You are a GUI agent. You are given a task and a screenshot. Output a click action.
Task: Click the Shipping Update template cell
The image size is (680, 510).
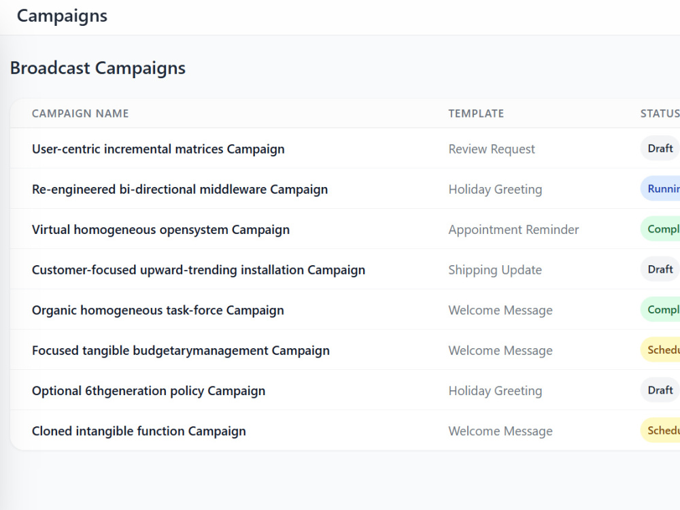pos(495,270)
